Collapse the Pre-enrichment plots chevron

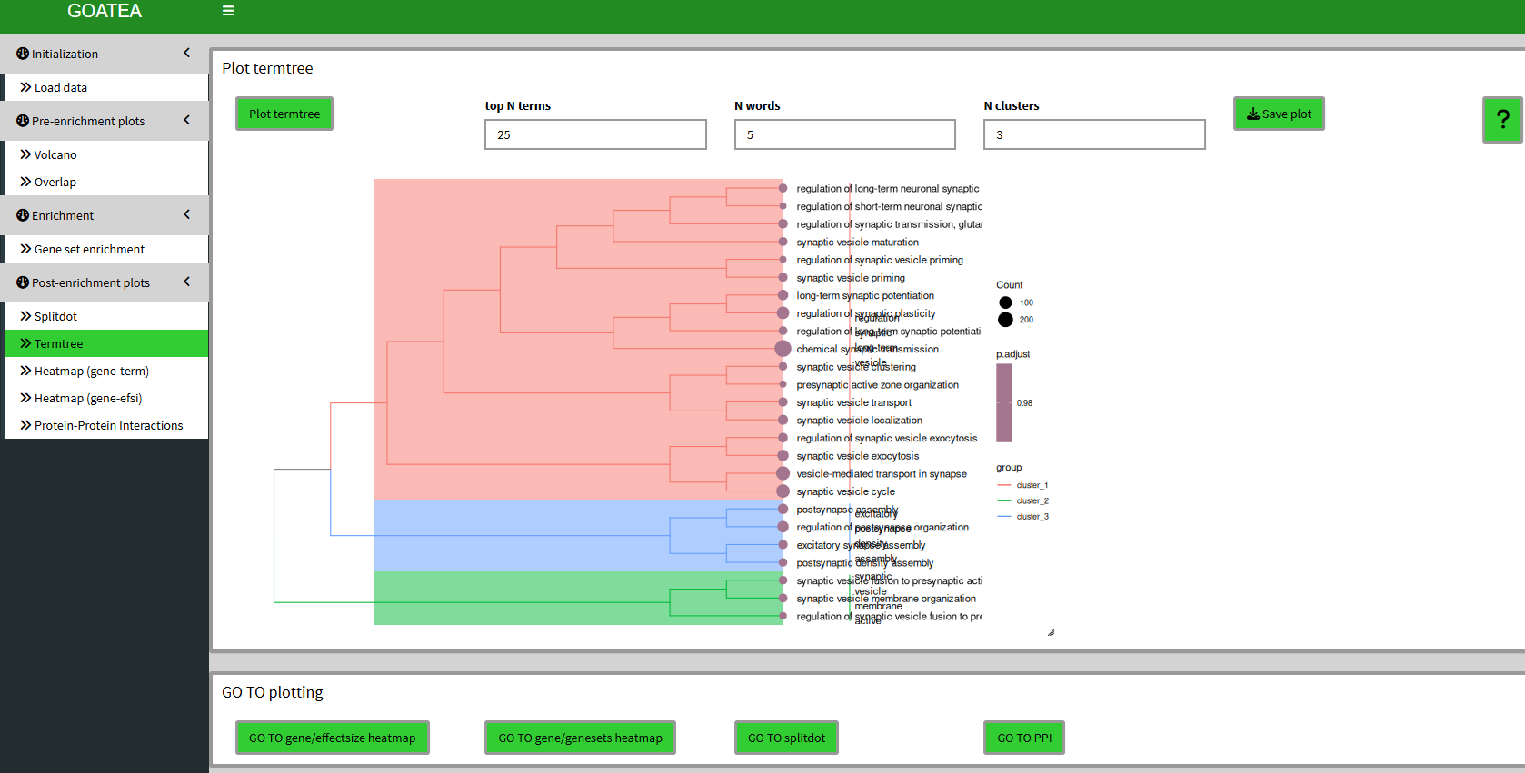[187, 120]
